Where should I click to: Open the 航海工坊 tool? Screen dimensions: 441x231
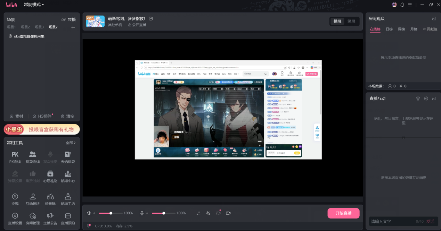point(68,199)
